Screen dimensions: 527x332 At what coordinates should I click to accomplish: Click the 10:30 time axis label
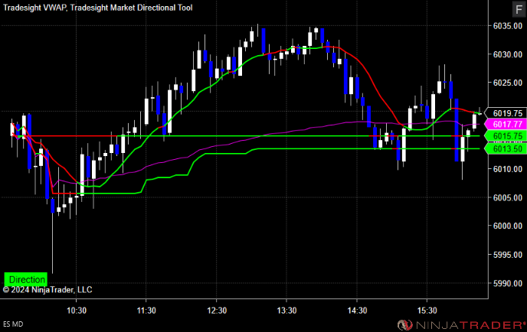point(77,311)
